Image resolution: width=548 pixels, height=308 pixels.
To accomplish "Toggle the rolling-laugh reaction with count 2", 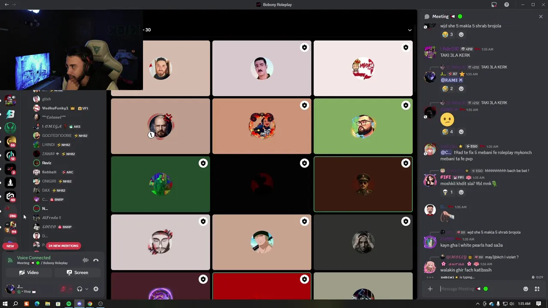I will [x=448, y=89].
